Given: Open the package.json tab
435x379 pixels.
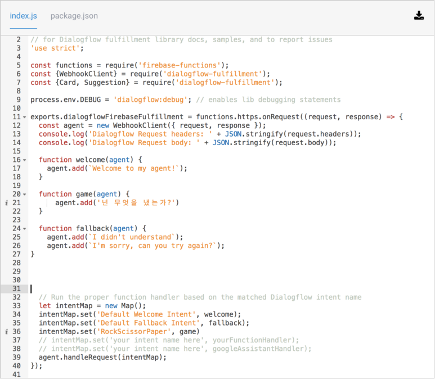Looking at the screenshot, I should (x=74, y=16).
